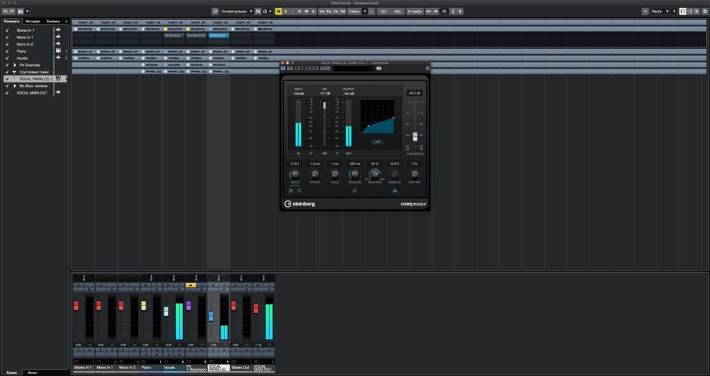Click the Абс button in toolbar
Screen dimensions: 710x376
[397, 11]
